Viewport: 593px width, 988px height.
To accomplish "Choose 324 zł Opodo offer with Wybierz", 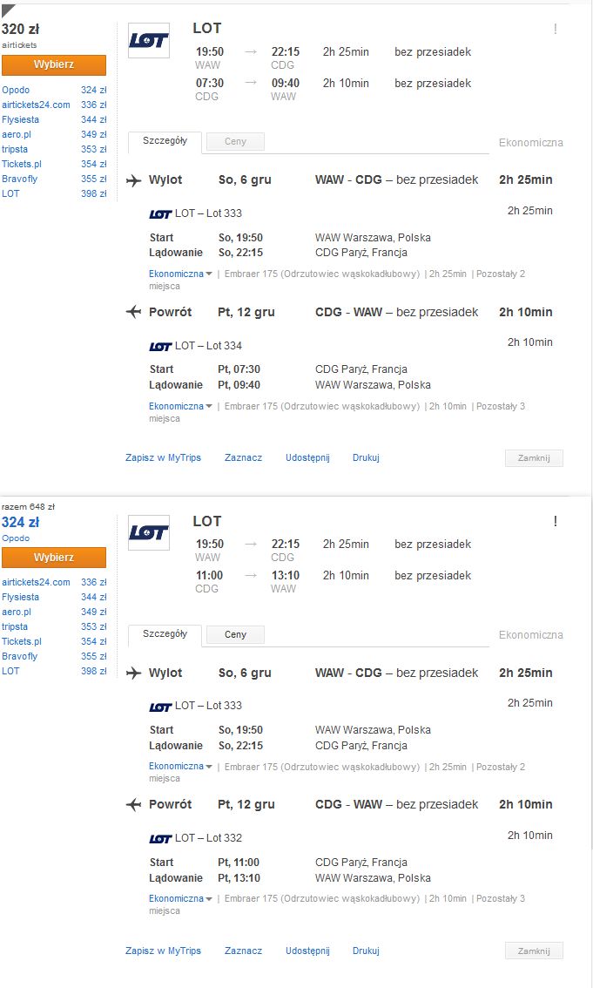I will click(53, 558).
